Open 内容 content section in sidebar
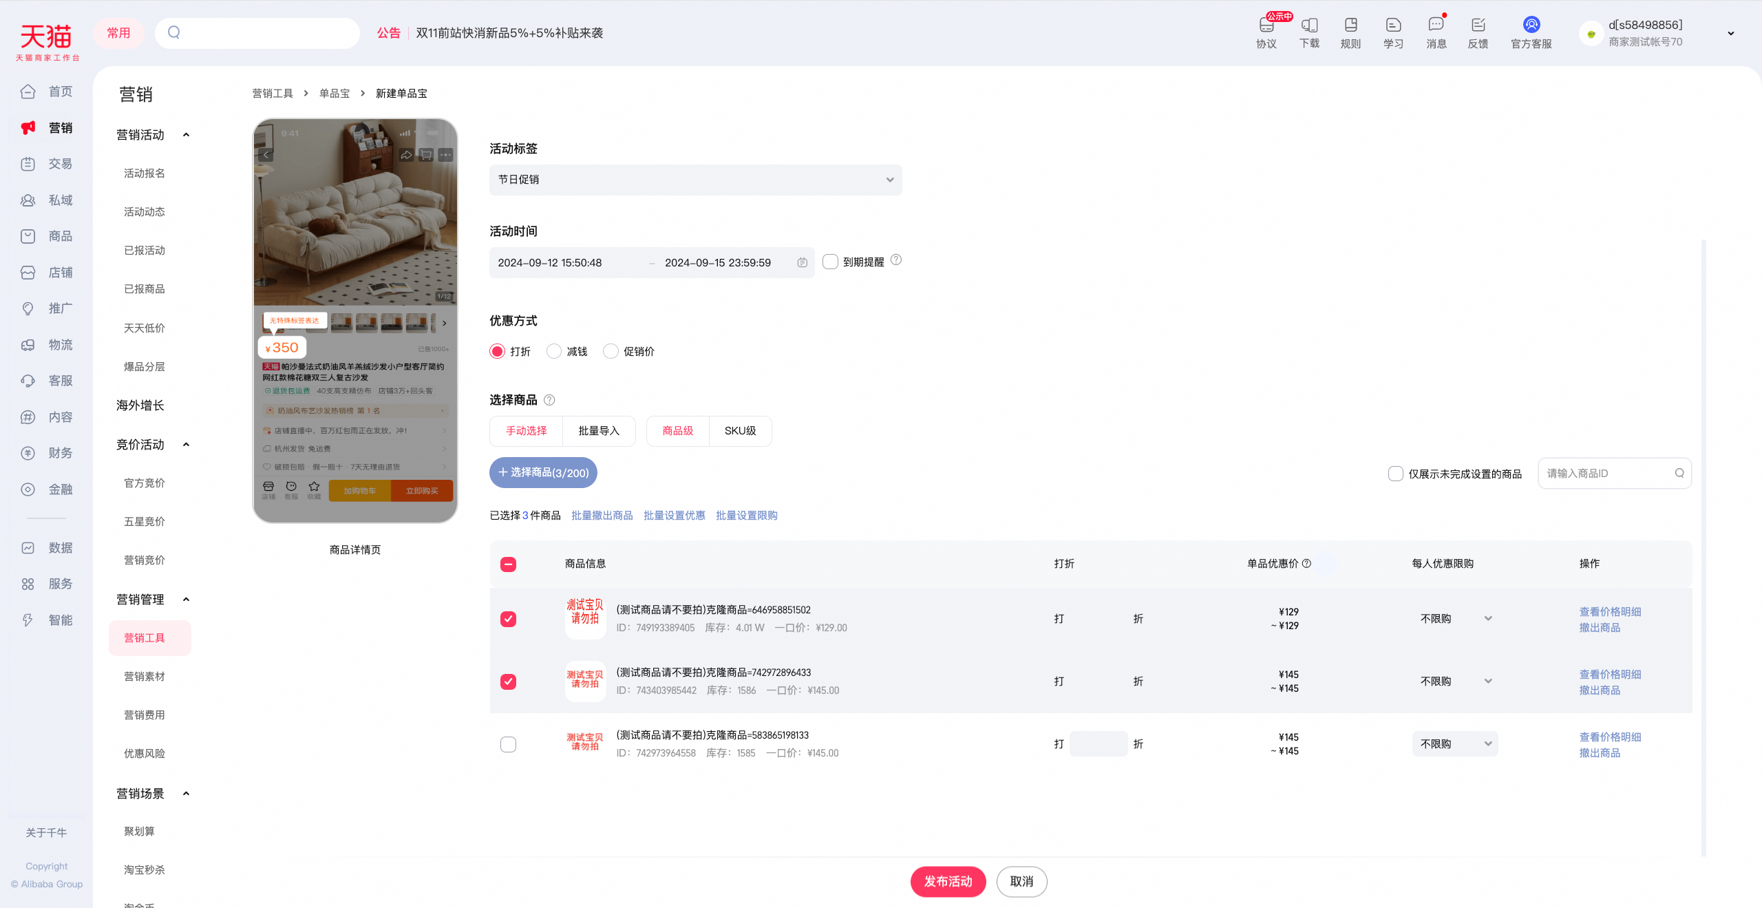Image resolution: width=1762 pixels, height=908 pixels. [47, 417]
